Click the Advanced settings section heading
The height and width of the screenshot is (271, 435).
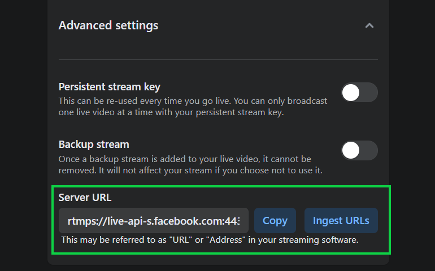pyautogui.click(x=108, y=25)
